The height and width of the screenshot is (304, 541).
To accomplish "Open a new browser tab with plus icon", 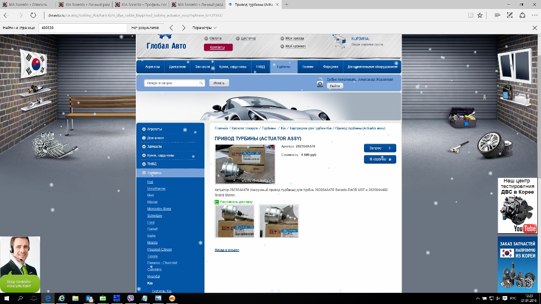I will 286,4.
